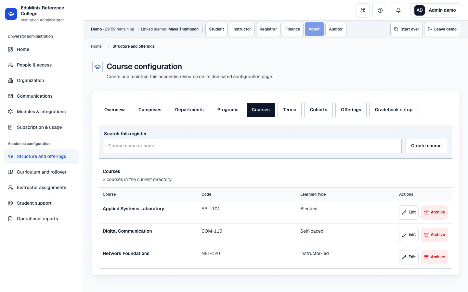This screenshot has width=468, height=292.
Task: Click archive box icon for Applied Systems Laboratory
Action: (426, 213)
